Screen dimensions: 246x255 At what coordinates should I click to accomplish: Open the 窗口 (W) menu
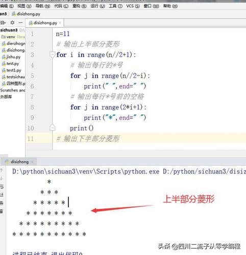coord(151,6)
